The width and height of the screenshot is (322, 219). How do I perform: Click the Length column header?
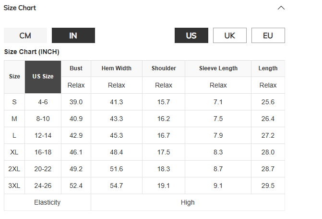coord(268,68)
